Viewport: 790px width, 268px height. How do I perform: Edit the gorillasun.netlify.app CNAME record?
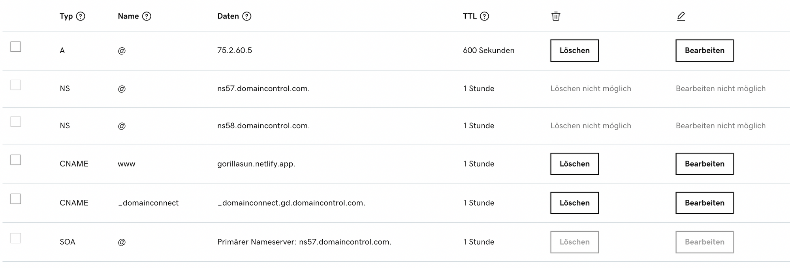point(704,164)
